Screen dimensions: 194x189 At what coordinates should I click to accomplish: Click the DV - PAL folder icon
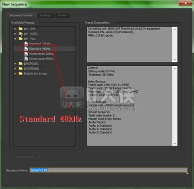(x=20, y=39)
